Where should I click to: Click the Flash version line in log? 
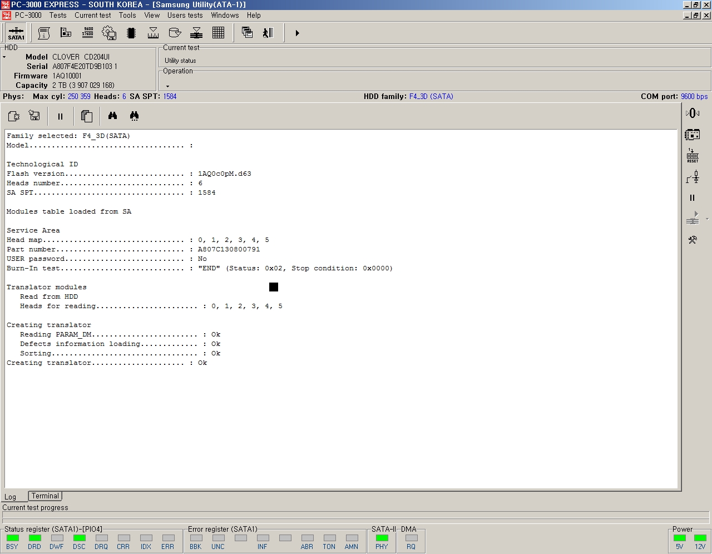[129, 174]
